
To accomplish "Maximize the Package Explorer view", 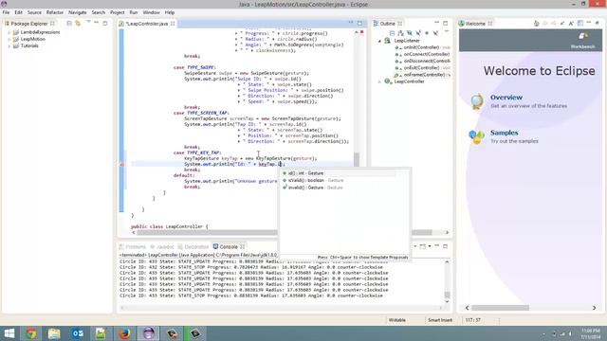I will [x=105, y=23].
